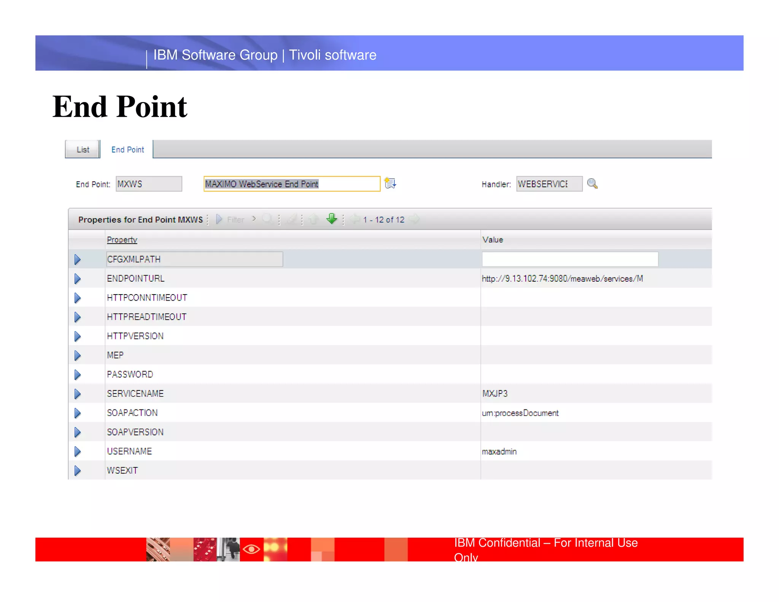Click the Properties for End Point MXWS title
The height and width of the screenshot is (602, 779).
click(x=140, y=220)
